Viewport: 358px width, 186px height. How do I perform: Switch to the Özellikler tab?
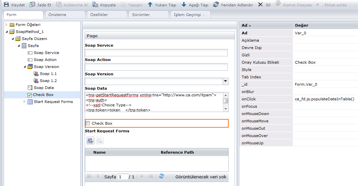(x=107, y=15)
